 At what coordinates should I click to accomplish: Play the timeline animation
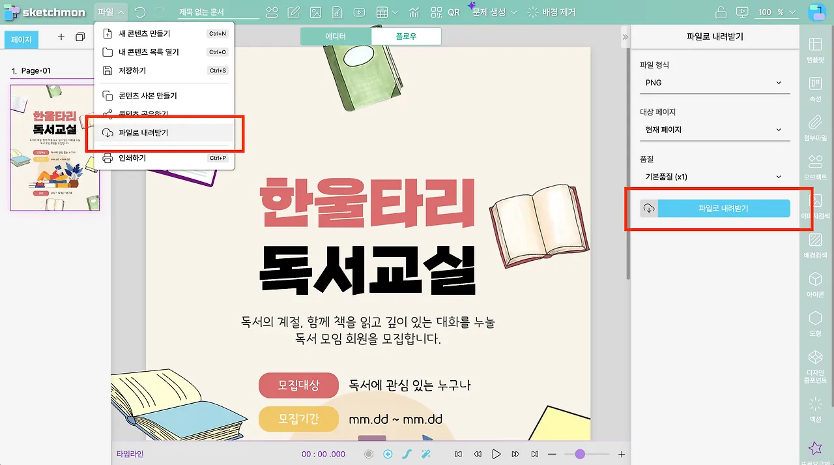496,454
